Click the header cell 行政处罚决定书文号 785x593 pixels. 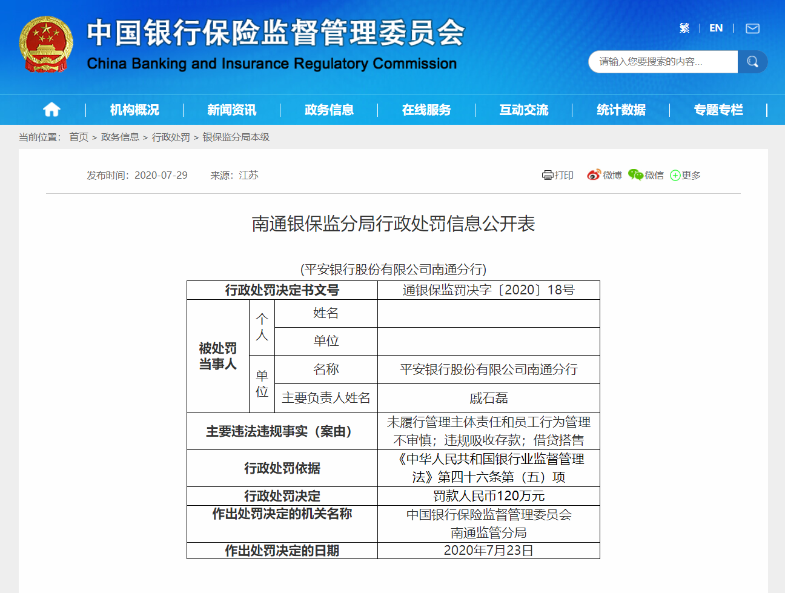point(282,290)
